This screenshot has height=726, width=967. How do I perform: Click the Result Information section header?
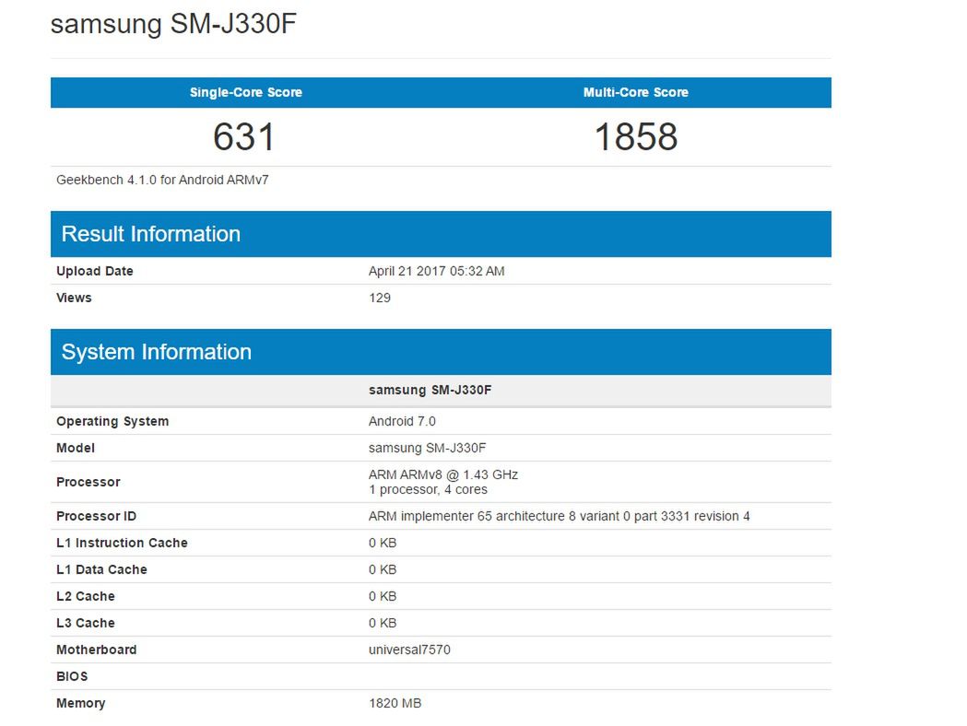150,234
